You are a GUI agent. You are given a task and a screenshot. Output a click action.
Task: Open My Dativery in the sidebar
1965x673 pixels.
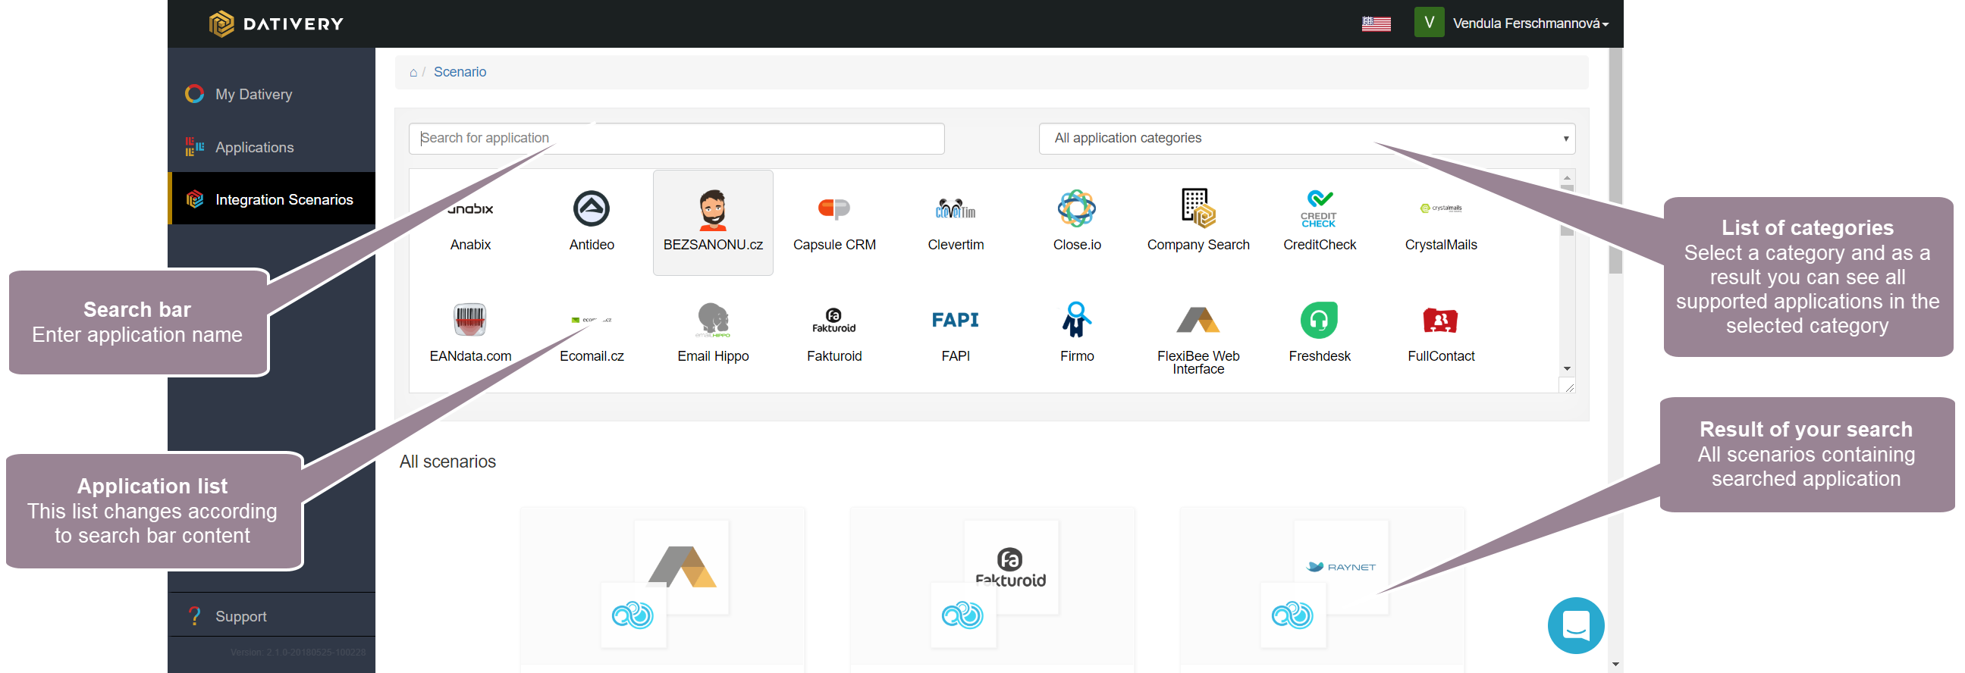pyautogui.click(x=272, y=94)
